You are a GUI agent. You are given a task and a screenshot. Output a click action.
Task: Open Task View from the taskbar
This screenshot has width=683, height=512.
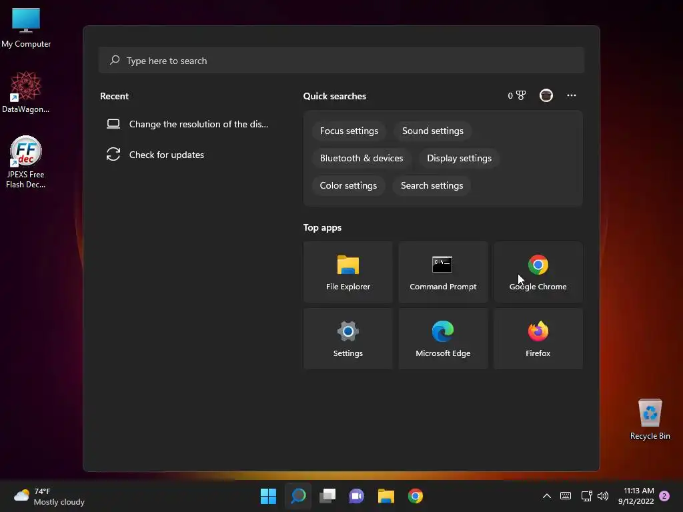point(327,496)
